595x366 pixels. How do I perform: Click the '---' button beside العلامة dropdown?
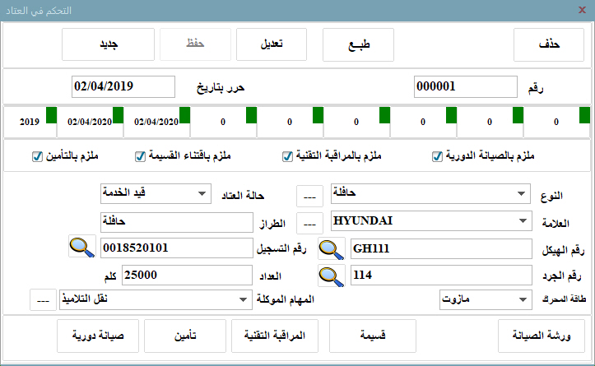pyautogui.click(x=310, y=223)
